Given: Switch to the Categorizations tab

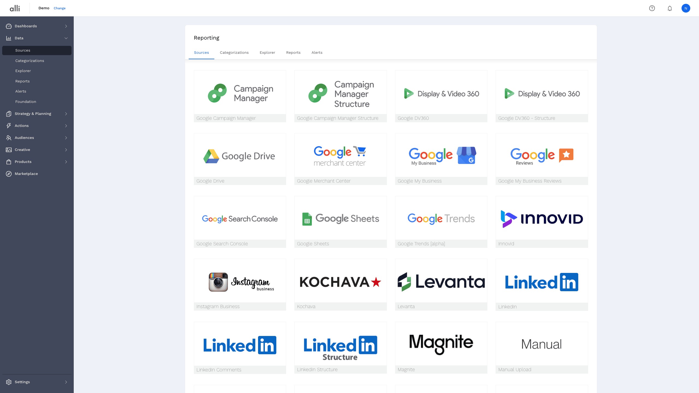Looking at the screenshot, I should click(234, 53).
